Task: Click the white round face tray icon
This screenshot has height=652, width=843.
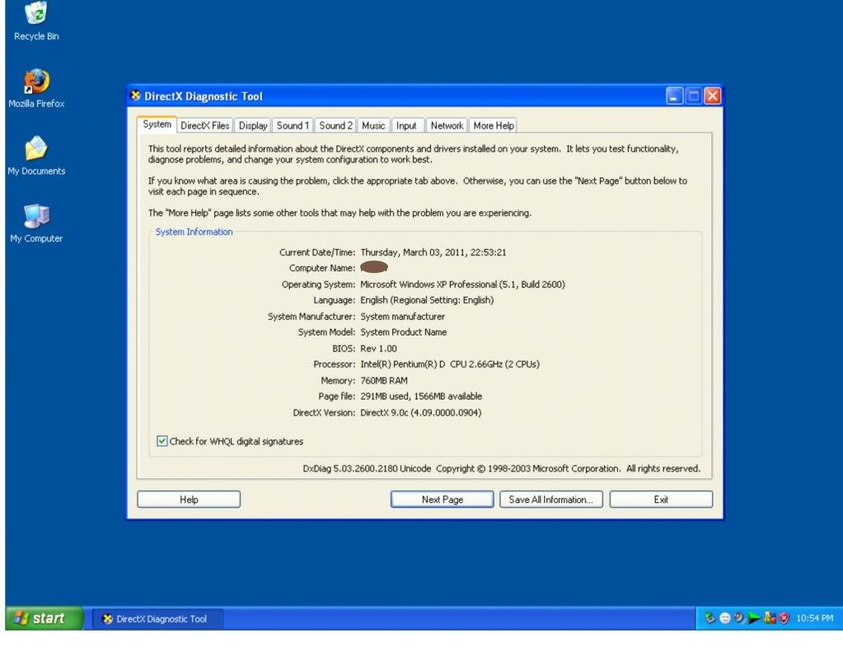Action: [x=724, y=618]
